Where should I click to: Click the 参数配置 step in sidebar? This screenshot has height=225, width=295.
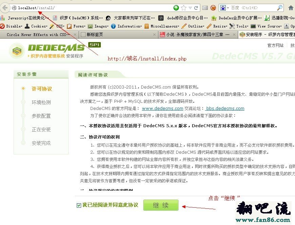(x=41, y=116)
